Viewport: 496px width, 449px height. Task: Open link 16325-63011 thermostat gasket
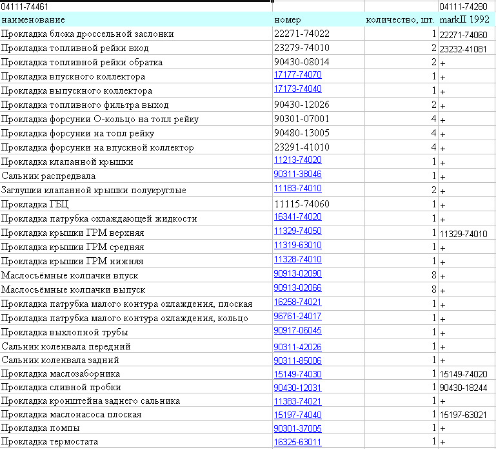tap(297, 443)
